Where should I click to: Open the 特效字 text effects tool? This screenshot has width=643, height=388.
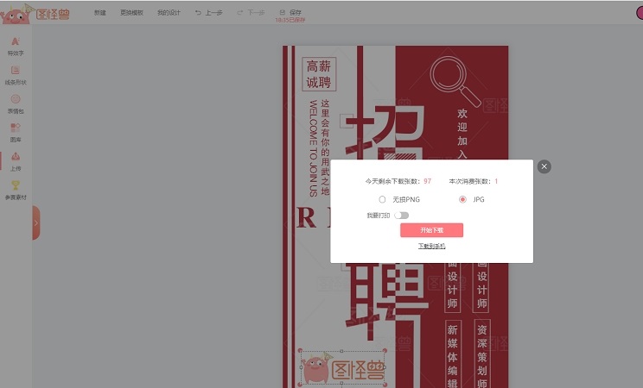15,45
